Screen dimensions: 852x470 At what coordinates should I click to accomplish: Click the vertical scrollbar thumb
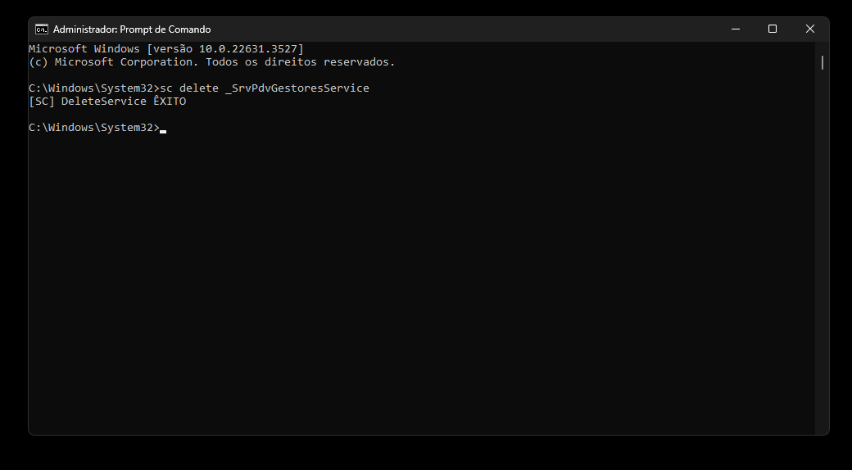[x=822, y=62]
